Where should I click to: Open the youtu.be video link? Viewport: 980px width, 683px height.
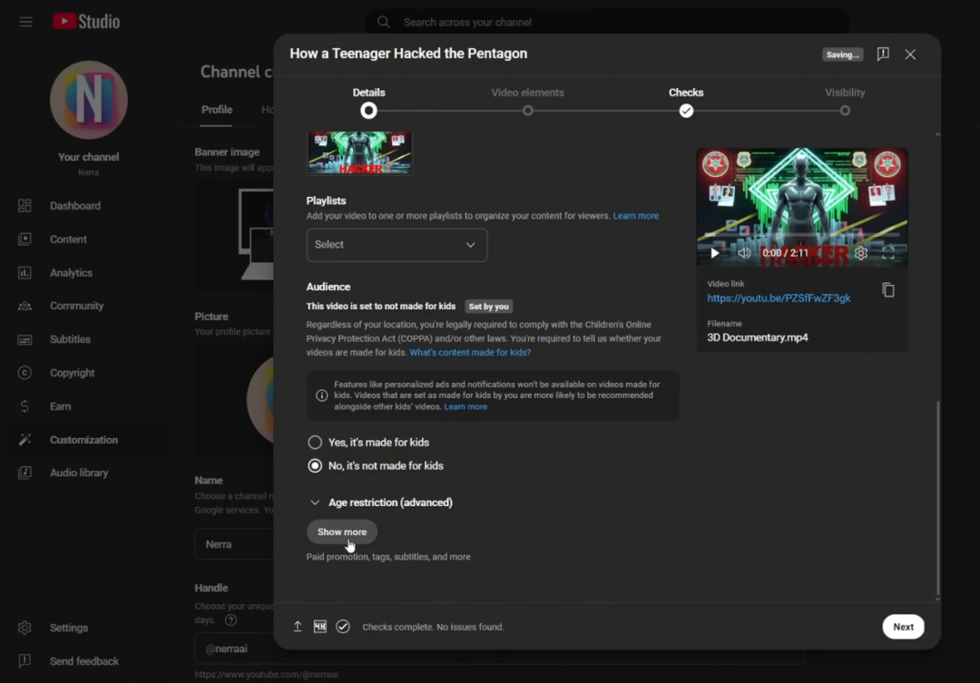[779, 298]
